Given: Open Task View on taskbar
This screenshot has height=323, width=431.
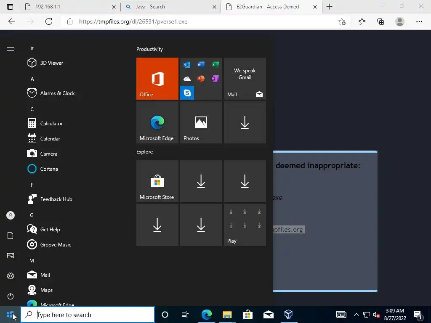Looking at the screenshot, I should pyautogui.click(x=185, y=315).
